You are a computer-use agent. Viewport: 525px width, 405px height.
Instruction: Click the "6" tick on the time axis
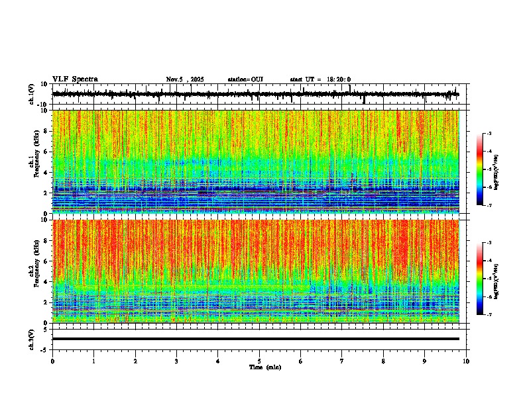301,361
